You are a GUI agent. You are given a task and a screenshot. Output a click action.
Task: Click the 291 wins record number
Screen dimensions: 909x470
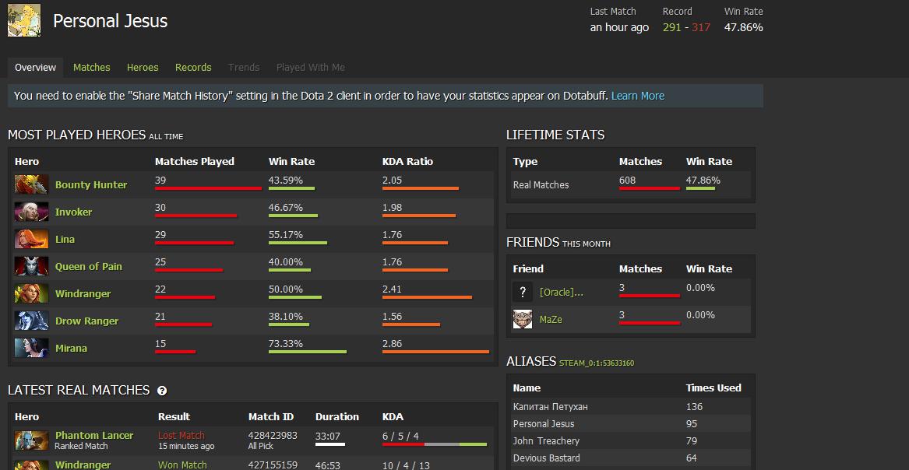[672, 27]
